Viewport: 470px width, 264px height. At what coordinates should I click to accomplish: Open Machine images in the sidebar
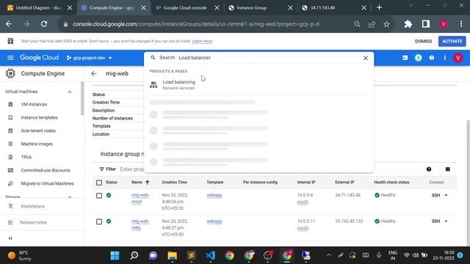[37, 144]
